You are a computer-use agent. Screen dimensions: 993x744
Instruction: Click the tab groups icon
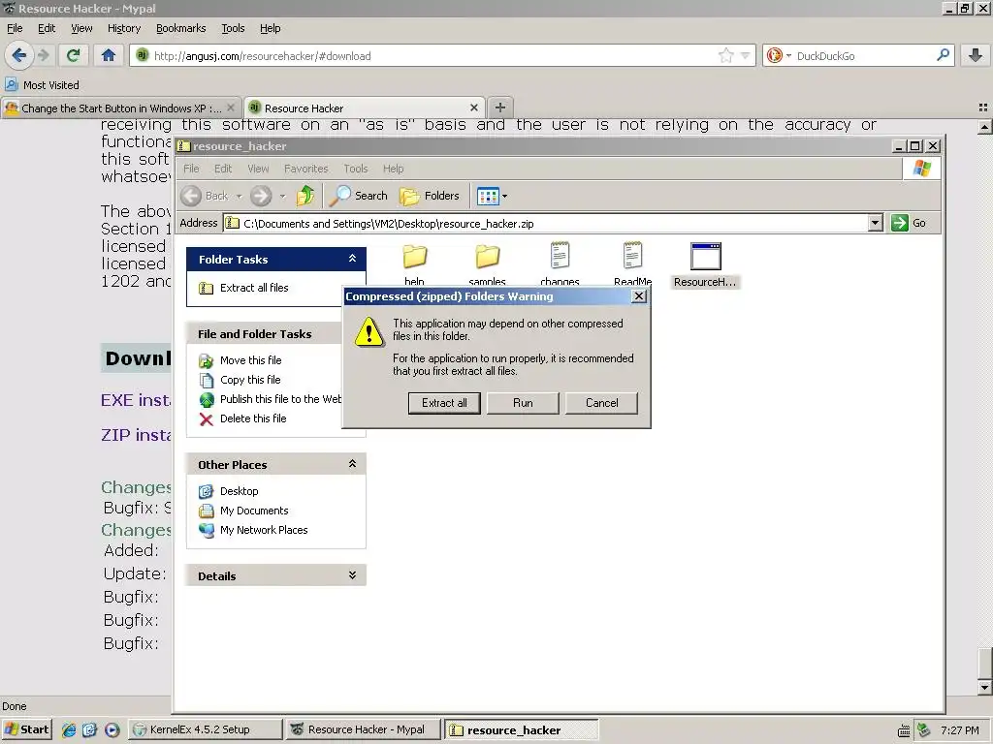[x=983, y=108]
